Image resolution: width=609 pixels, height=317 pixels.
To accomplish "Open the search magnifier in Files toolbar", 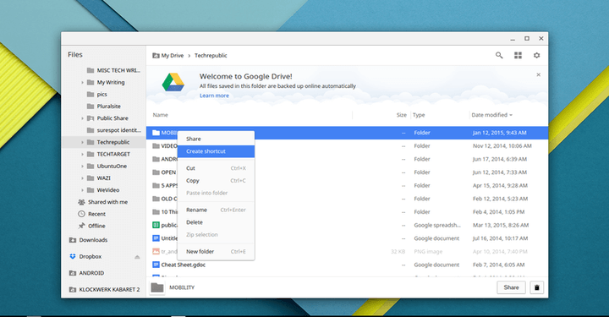I will (x=499, y=56).
